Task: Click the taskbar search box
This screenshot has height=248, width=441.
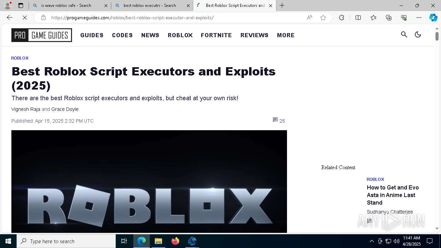Action: tap(66, 241)
